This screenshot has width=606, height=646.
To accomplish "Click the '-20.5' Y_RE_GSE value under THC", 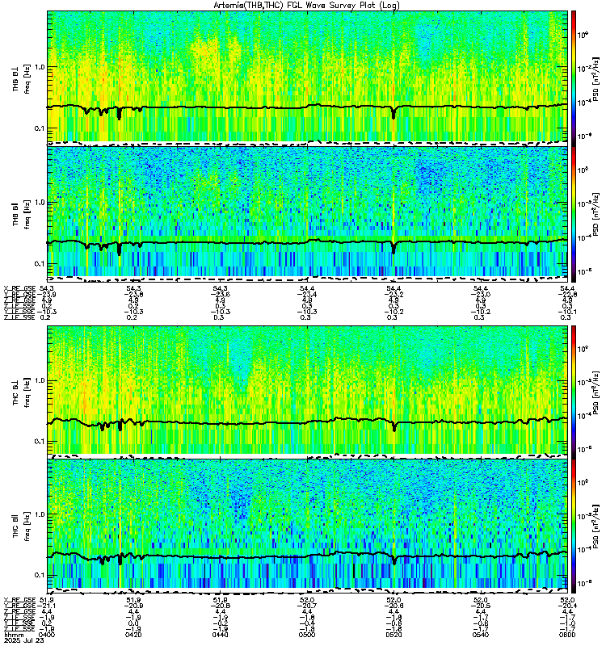I will pyautogui.click(x=481, y=606).
